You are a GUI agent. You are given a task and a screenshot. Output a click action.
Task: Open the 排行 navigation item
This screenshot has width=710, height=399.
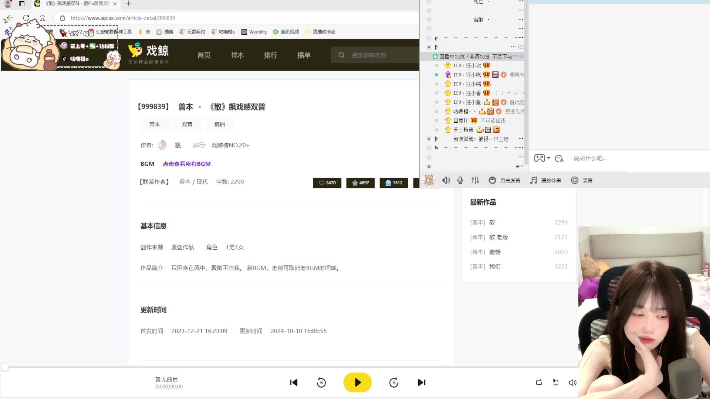pos(270,55)
